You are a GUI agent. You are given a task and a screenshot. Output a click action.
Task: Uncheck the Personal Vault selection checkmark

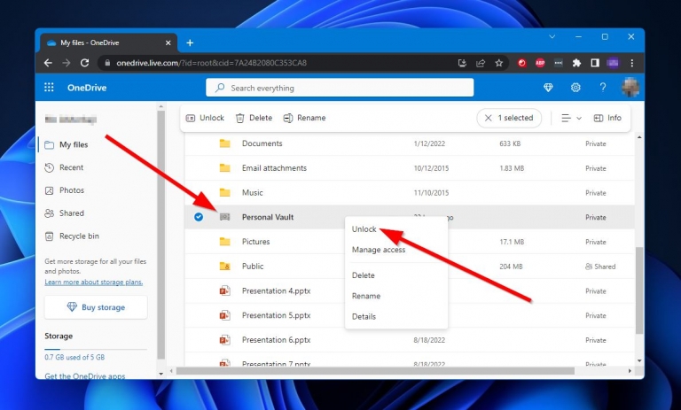(x=198, y=217)
